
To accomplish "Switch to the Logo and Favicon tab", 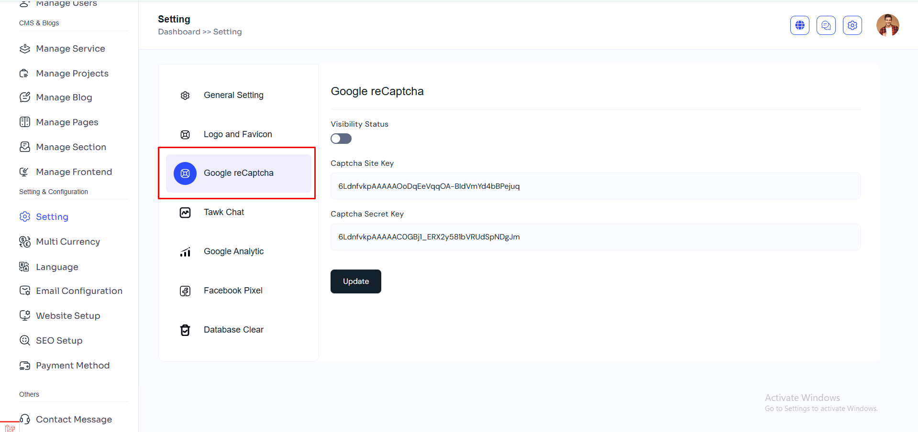I will tap(238, 134).
